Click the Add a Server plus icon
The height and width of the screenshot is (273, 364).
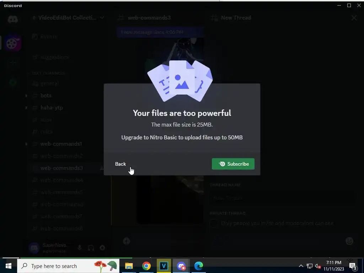tap(12, 63)
